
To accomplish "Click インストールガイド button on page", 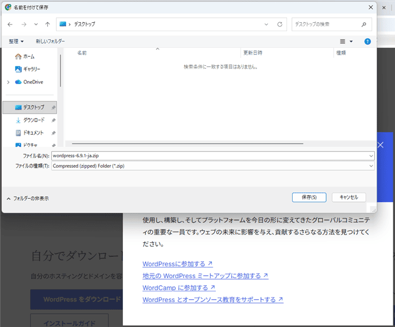I will pyautogui.click(x=70, y=320).
